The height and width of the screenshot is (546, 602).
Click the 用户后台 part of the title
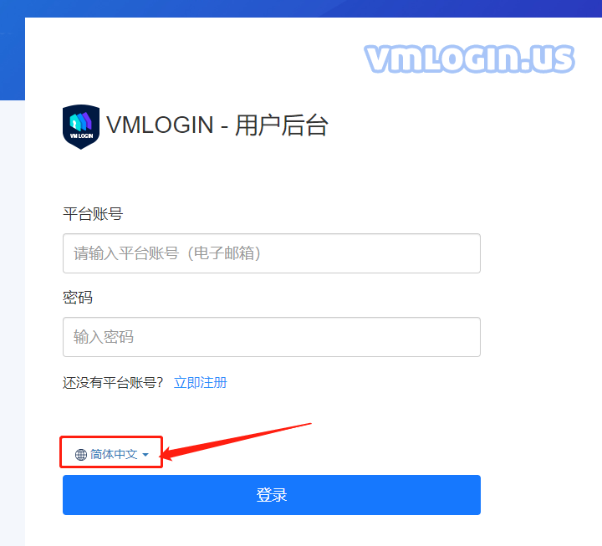282,125
